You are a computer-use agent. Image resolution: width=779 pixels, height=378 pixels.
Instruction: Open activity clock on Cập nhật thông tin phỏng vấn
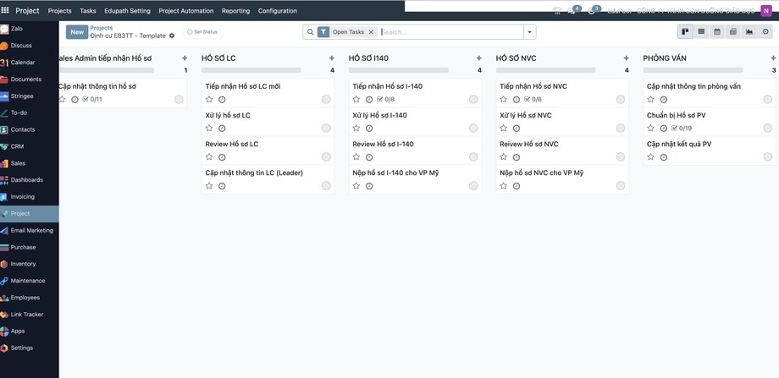(664, 100)
